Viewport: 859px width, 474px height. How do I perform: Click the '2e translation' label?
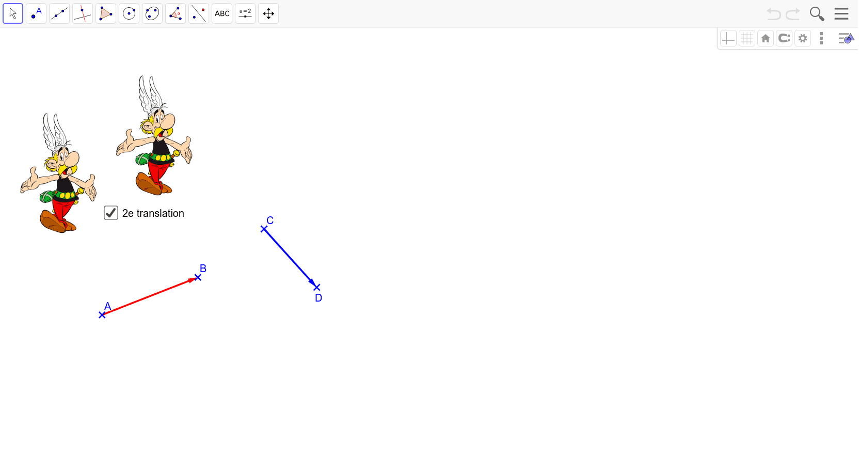[x=153, y=213]
